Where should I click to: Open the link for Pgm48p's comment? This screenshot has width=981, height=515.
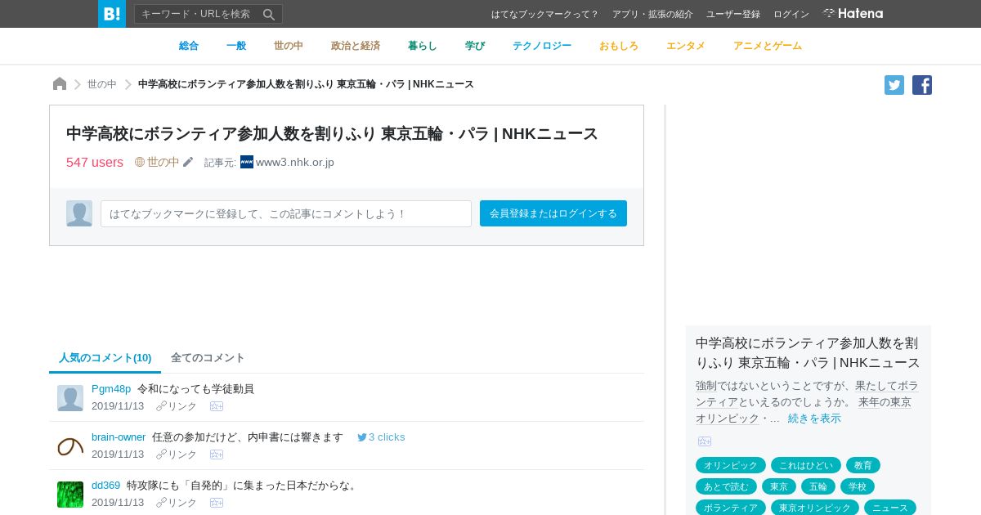tap(177, 406)
